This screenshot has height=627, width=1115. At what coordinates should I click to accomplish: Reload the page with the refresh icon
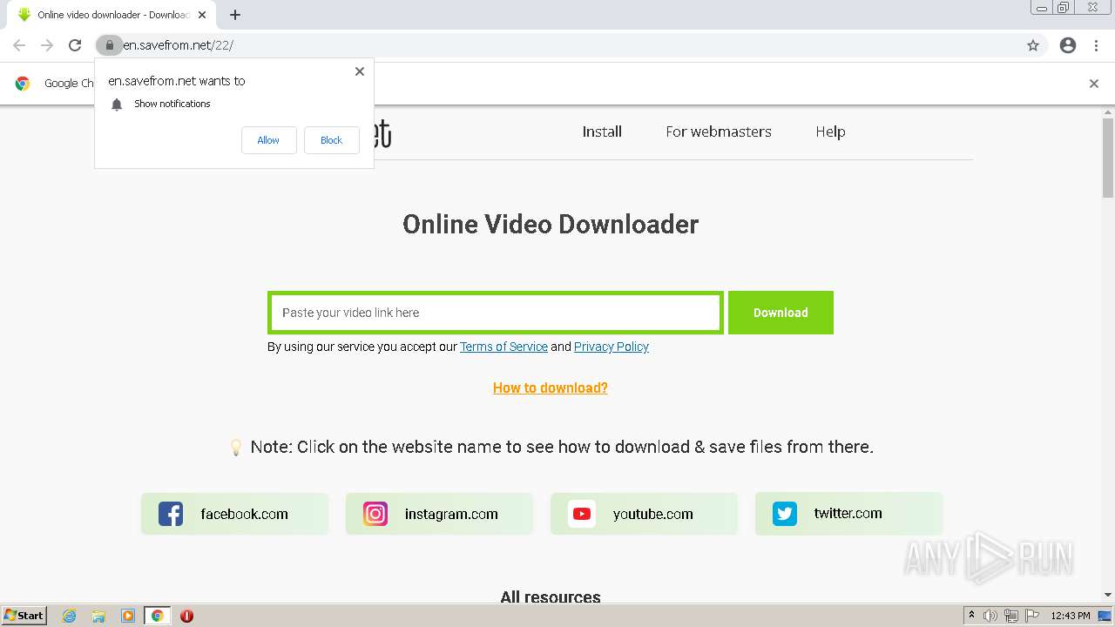point(75,45)
